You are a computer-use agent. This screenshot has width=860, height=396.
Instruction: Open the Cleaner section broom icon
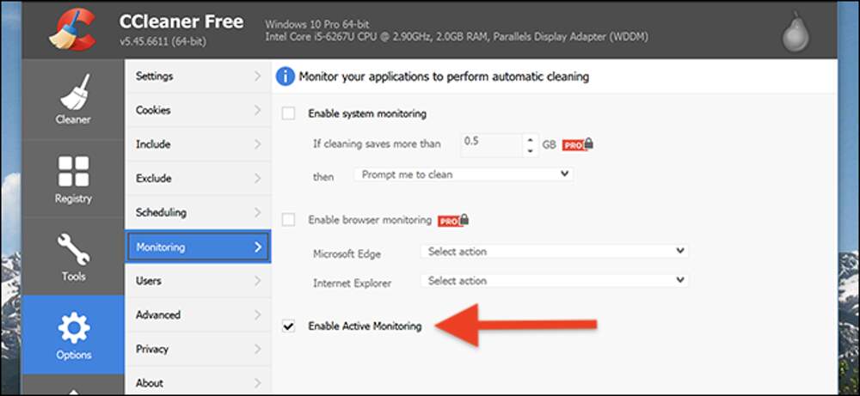(73, 90)
